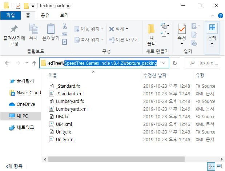This screenshot has height=171, width=225.
Task: Expand the Properties (속성) dropdown arrow
Action: 182,44
